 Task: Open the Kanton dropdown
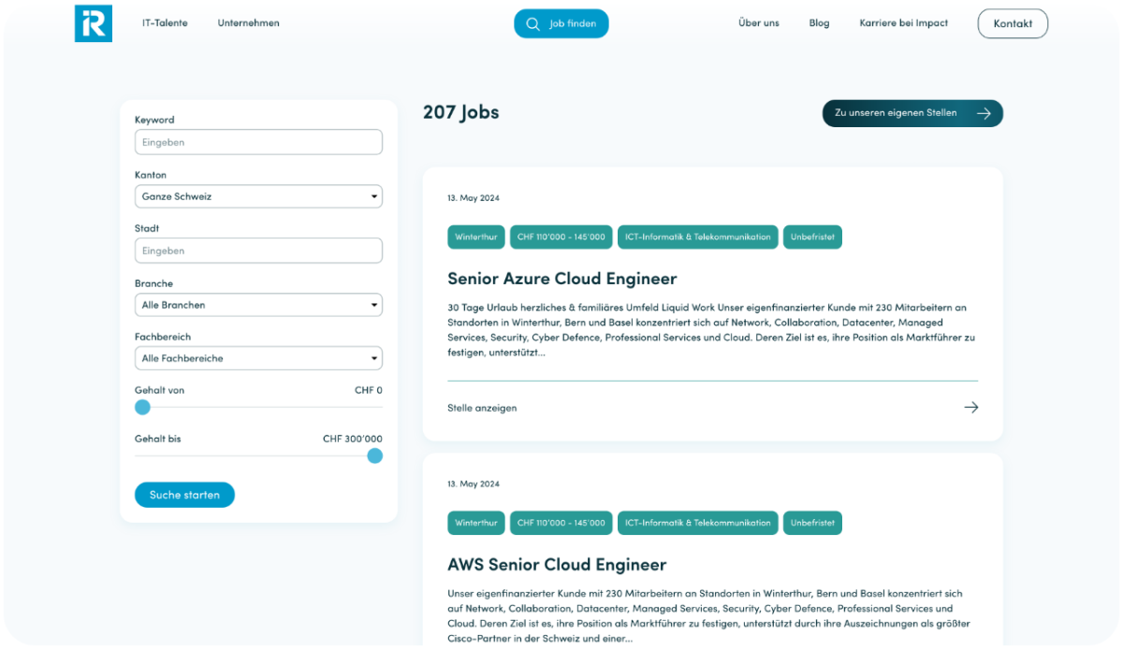point(258,197)
